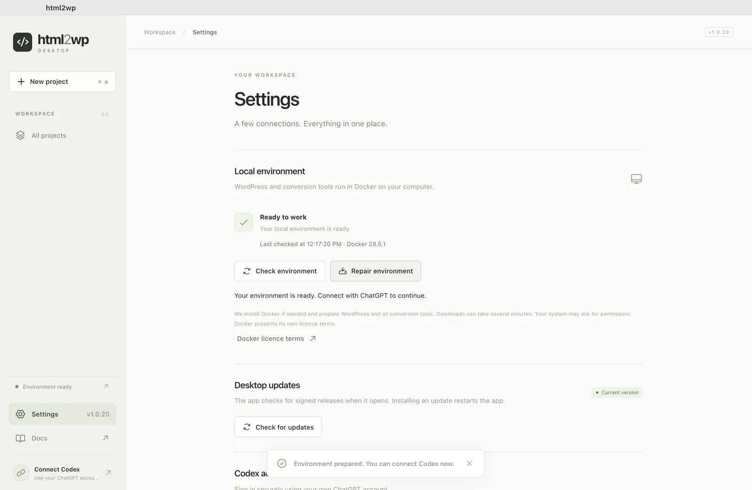Viewport: 752px width, 490px height.
Task: Click the refresh icon in Check for updates
Action: pos(247,427)
